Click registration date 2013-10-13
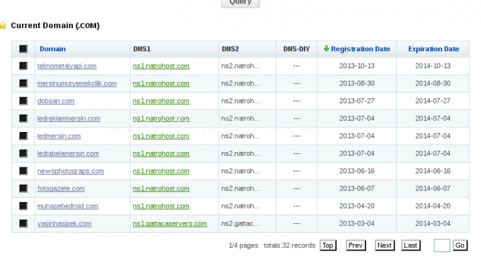The height and width of the screenshot is (264, 481). pyautogui.click(x=357, y=66)
